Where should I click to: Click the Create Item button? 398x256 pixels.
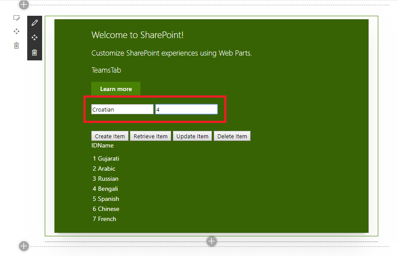tap(110, 136)
